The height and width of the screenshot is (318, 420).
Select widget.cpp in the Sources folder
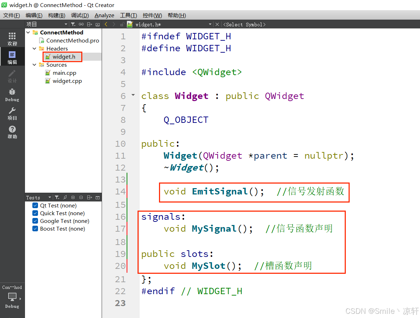(67, 81)
